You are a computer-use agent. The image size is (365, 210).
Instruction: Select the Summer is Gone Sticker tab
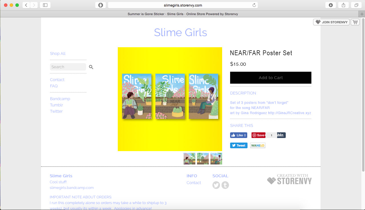(182, 14)
